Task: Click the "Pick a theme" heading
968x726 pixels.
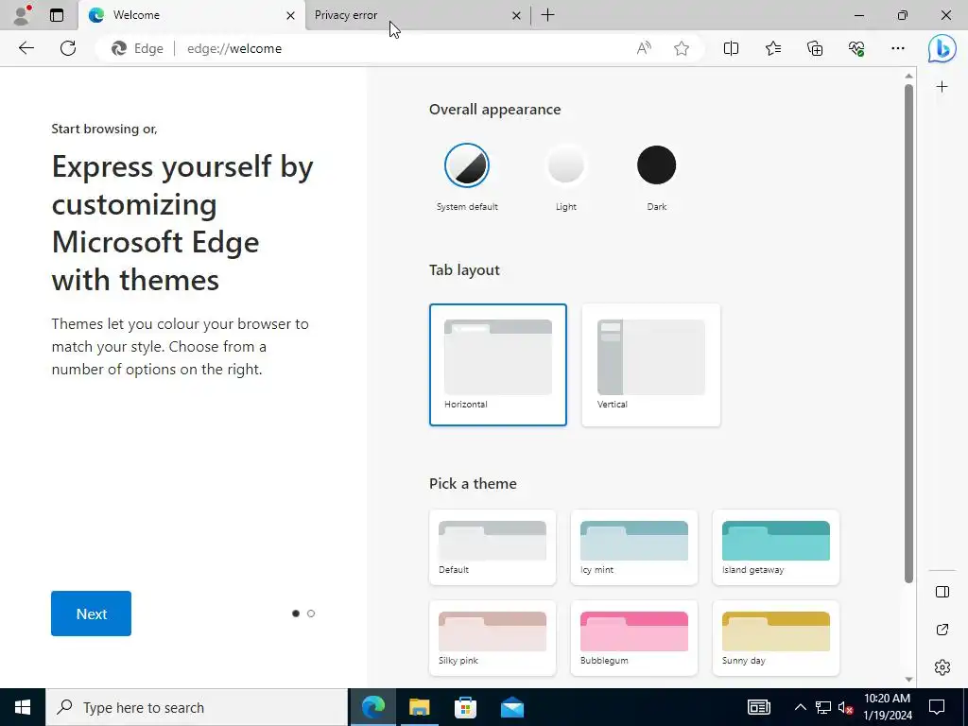Action: pyautogui.click(x=473, y=483)
